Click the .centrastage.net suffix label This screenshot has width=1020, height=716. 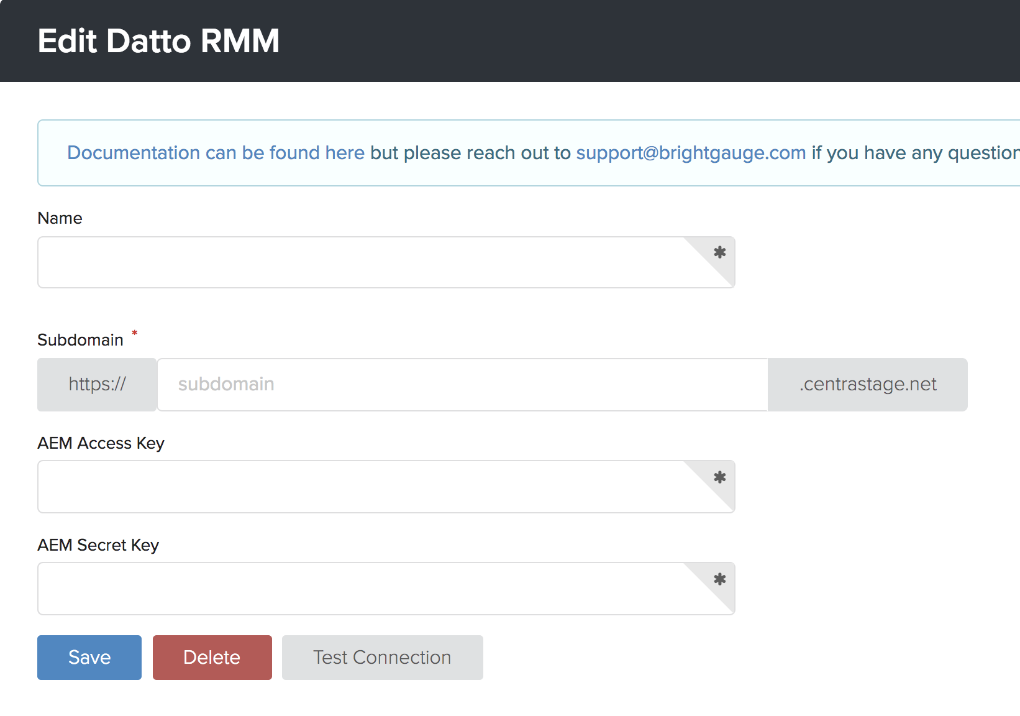point(868,384)
